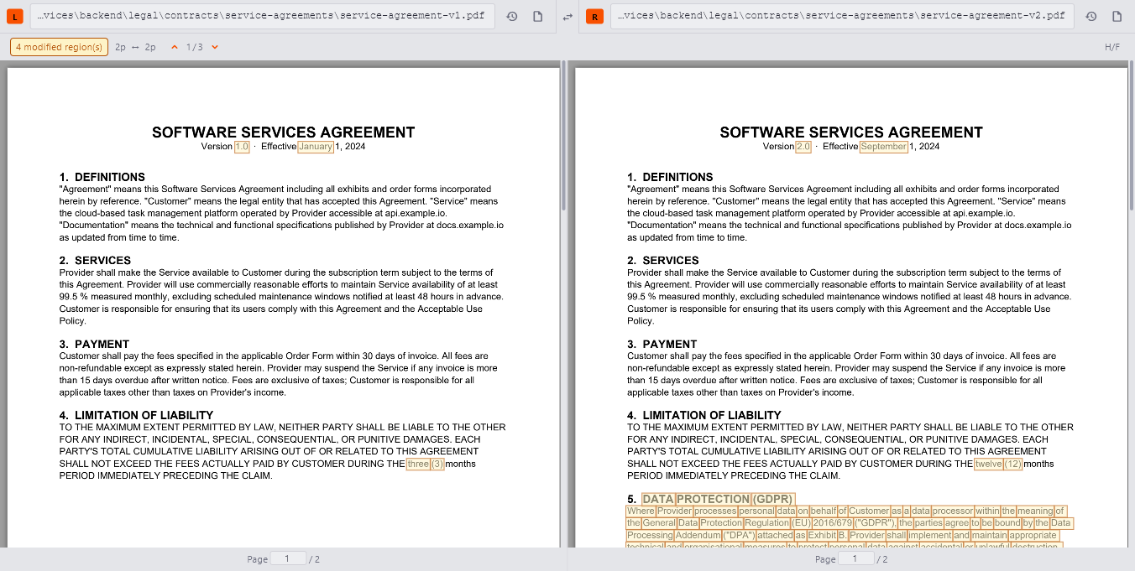Screen dimensions: 1135x571
Task: Open history for the right file
Action: point(1091,17)
